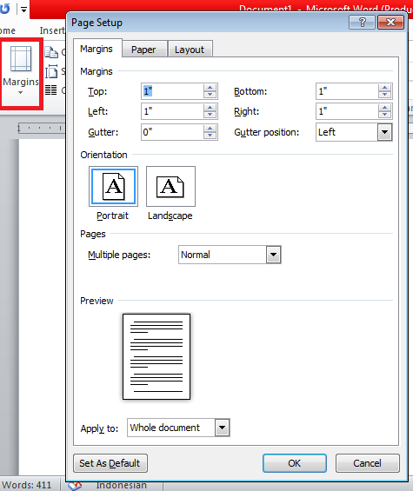This screenshot has height=491, width=413.
Task: Increase the Gutter value with up arrow
Action: point(210,129)
